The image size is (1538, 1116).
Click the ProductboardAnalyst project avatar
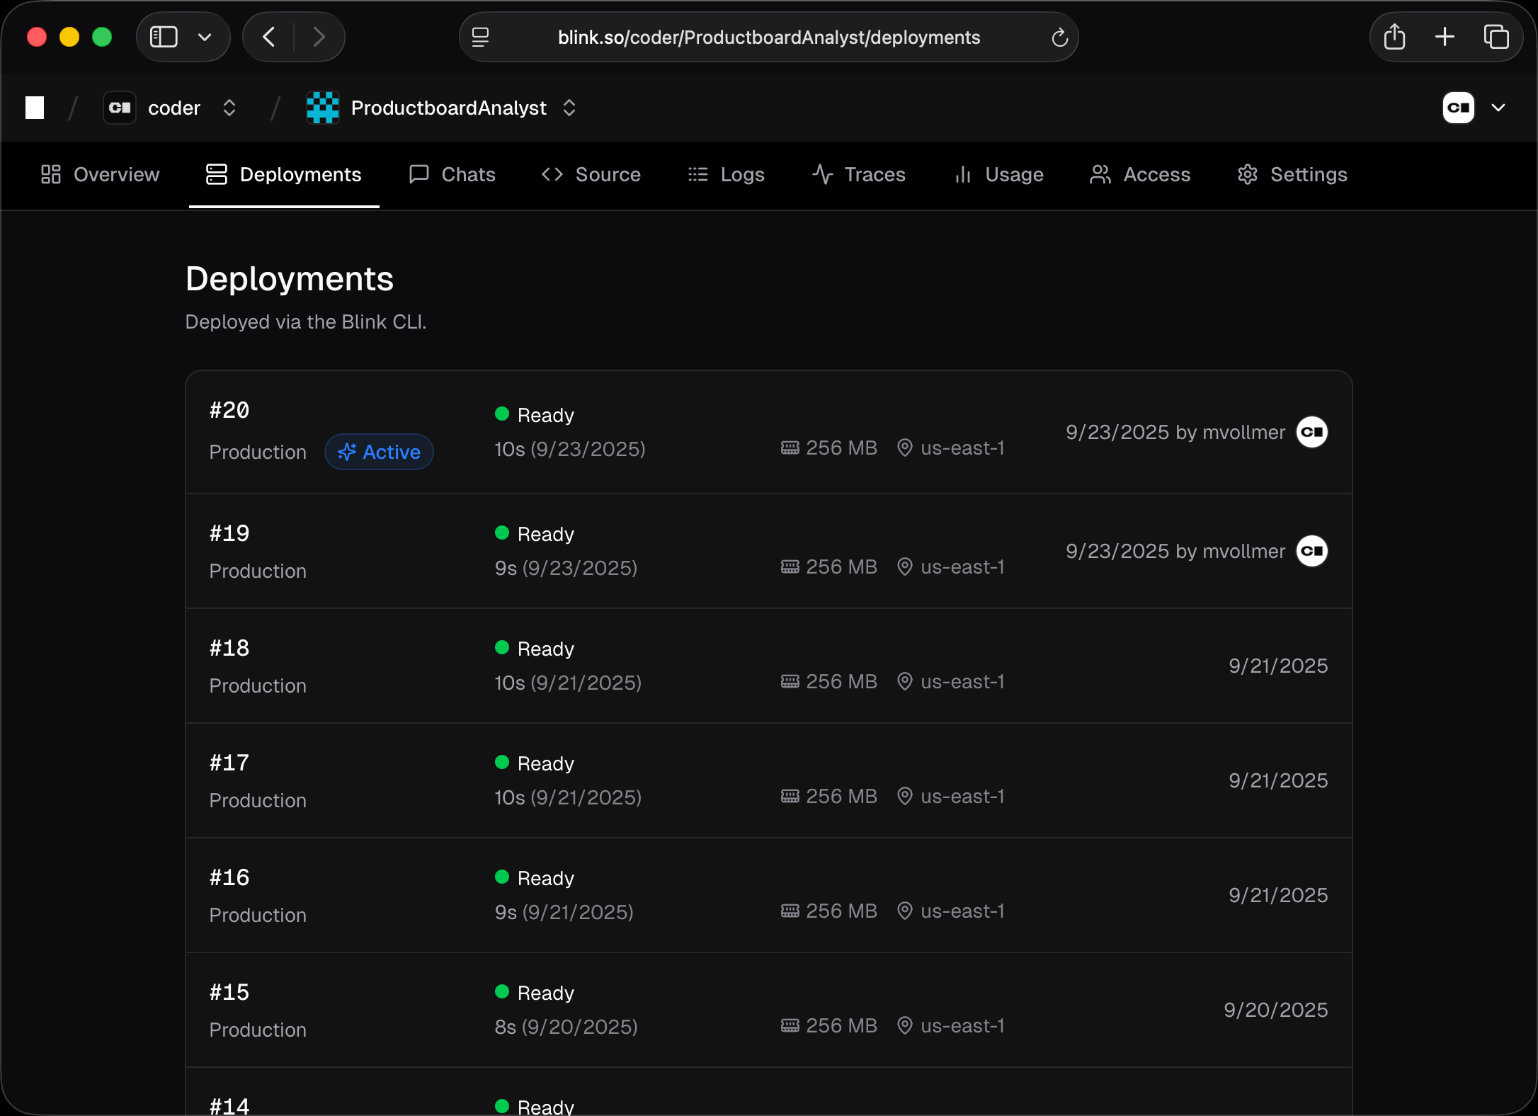pos(323,108)
